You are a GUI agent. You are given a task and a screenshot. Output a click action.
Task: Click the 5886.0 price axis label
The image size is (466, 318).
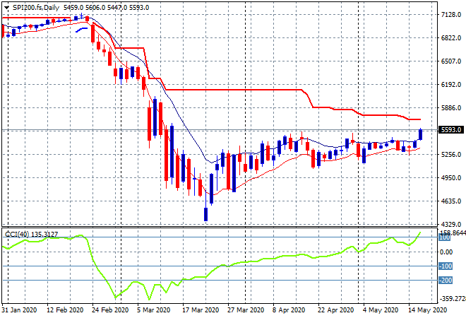(x=451, y=108)
